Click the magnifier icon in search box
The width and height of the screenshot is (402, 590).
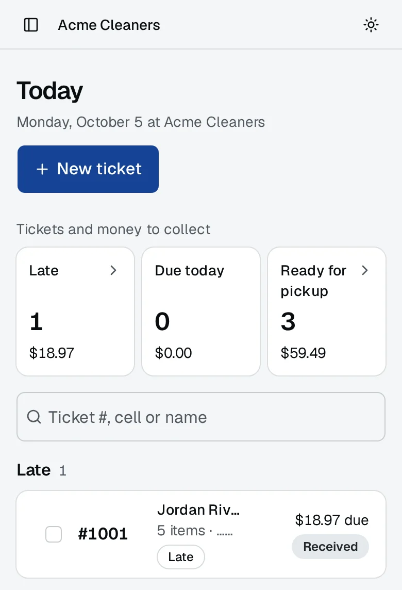[34, 417]
